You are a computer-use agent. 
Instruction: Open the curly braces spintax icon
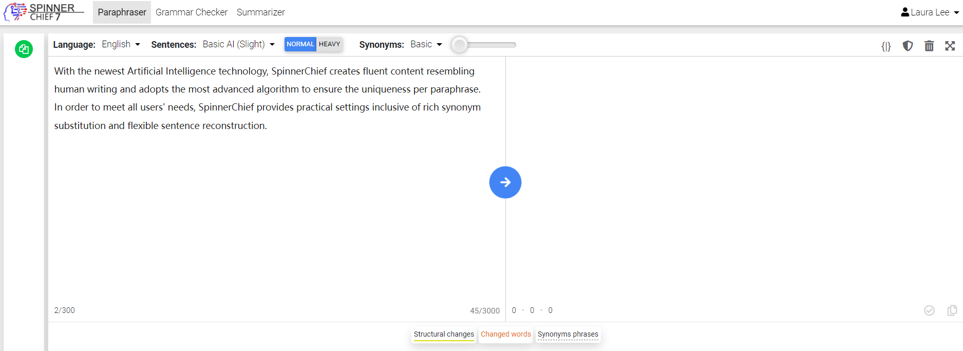click(886, 46)
